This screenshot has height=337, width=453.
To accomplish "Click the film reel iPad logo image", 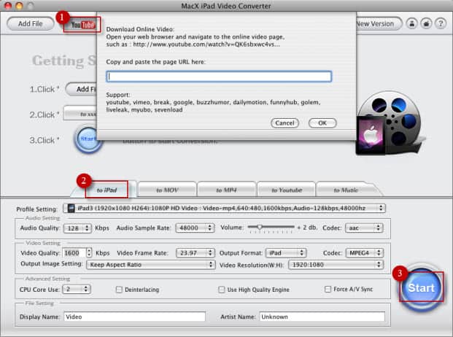I will coord(389,124).
